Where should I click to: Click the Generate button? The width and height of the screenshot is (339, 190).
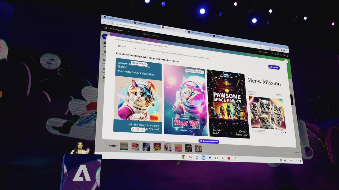pyautogui.click(x=274, y=67)
